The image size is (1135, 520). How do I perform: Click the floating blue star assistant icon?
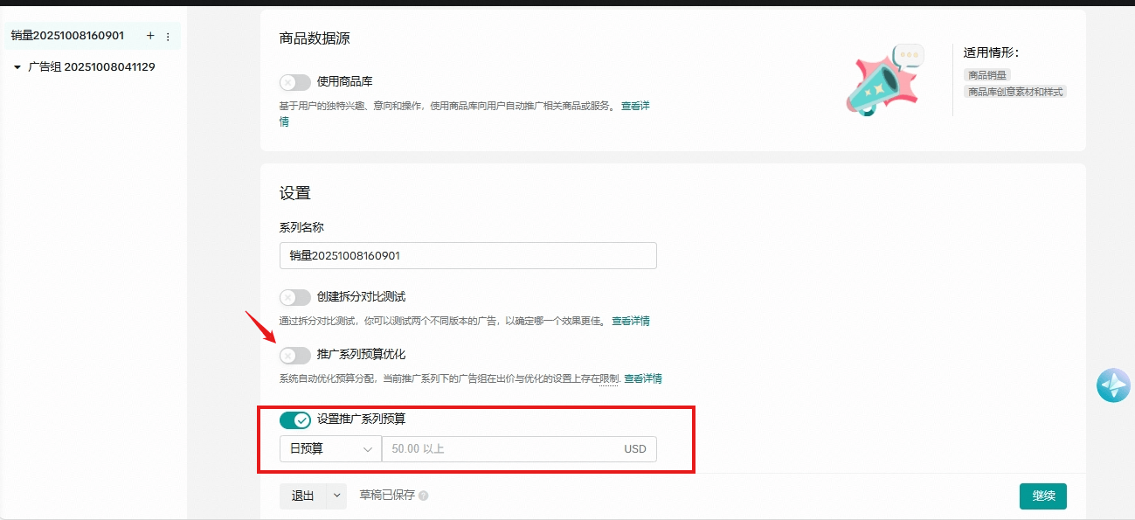[x=1113, y=385]
